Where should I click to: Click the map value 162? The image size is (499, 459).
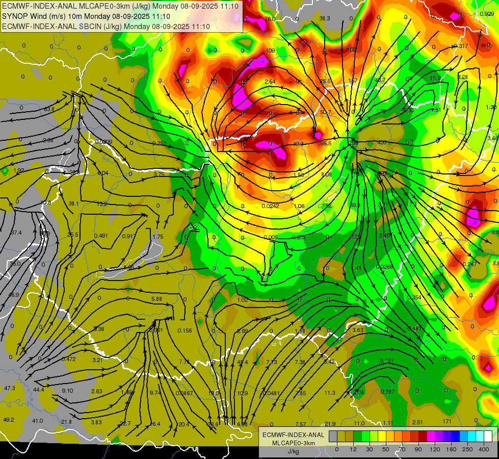coord(327,206)
